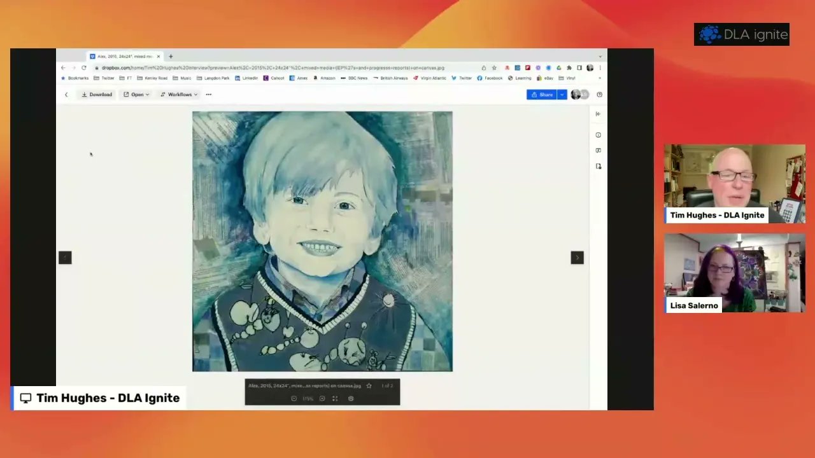Open the Vinyl bookmark folder
This screenshot has width=815, height=458.
pos(567,78)
